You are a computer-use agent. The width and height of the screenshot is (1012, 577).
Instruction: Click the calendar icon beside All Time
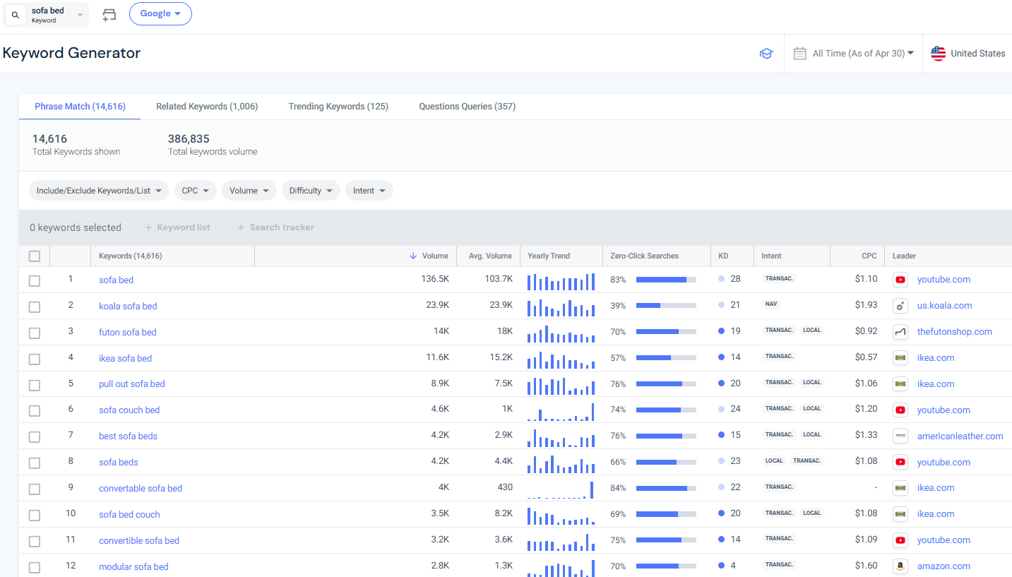point(799,54)
